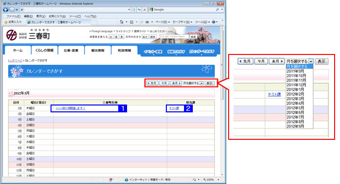This screenshot has height=184, width=340.
Task: Click the 来月 next month button
Action: pyautogui.click(x=176, y=83)
